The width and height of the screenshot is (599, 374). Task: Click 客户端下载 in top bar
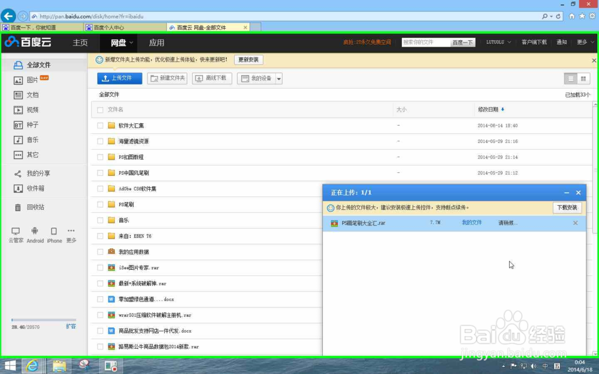[x=534, y=42]
